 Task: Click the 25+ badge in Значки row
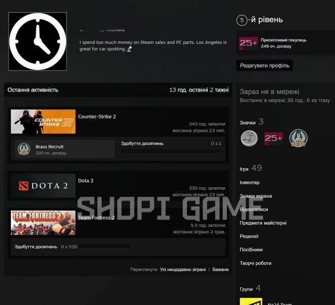tap(274, 138)
